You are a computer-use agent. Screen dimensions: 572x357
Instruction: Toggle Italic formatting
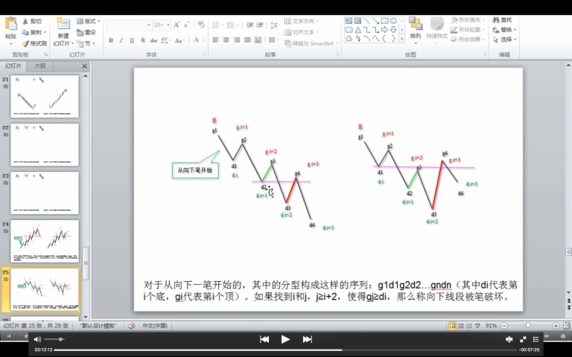(121, 40)
